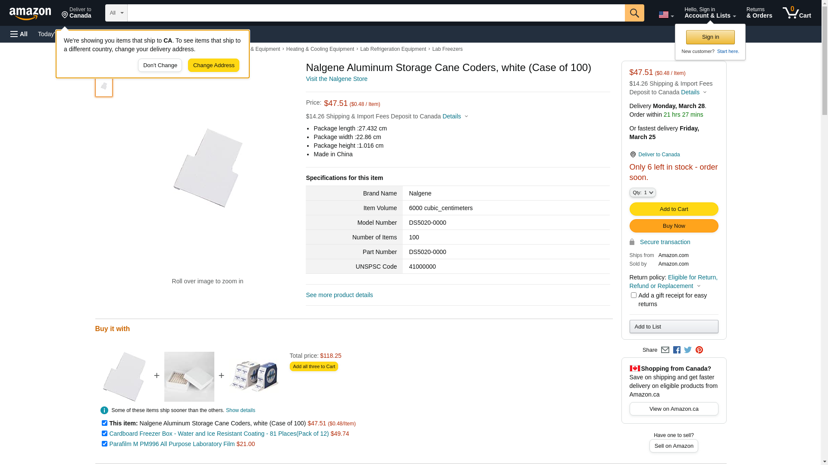Click the Amazon logo
The height and width of the screenshot is (465, 828).
(30, 14)
